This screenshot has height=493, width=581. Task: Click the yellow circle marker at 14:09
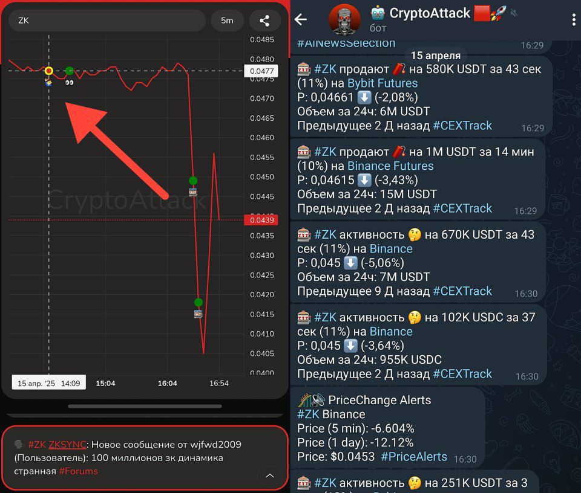[x=49, y=71]
